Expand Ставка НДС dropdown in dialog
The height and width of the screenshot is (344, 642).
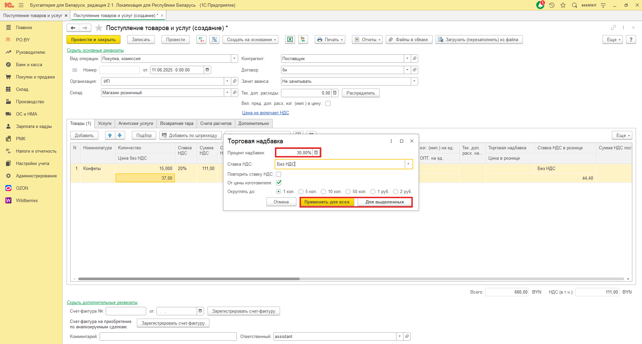click(x=408, y=164)
